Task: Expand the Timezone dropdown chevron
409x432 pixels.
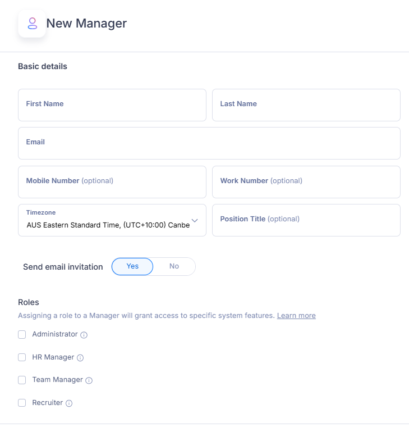Action: pyautogui.click(x=195, y=220)
